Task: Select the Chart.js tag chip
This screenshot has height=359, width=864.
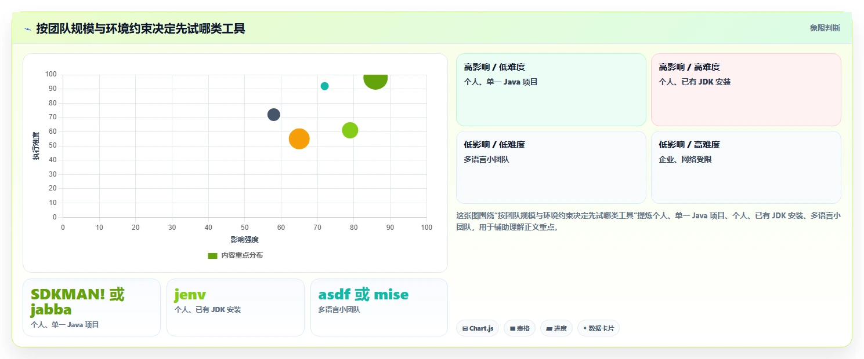Action: (x=478, y=328)
